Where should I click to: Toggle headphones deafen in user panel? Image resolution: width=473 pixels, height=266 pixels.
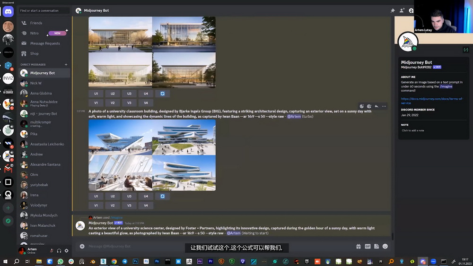pos(59,250)
